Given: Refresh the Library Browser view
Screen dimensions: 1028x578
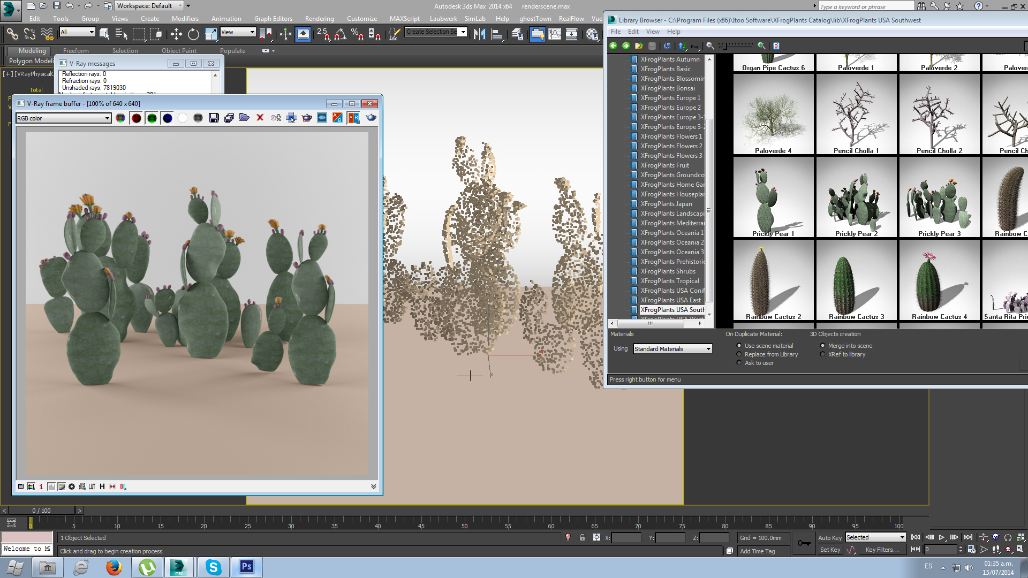Looking at the screenshot, I should pos(667,46).
